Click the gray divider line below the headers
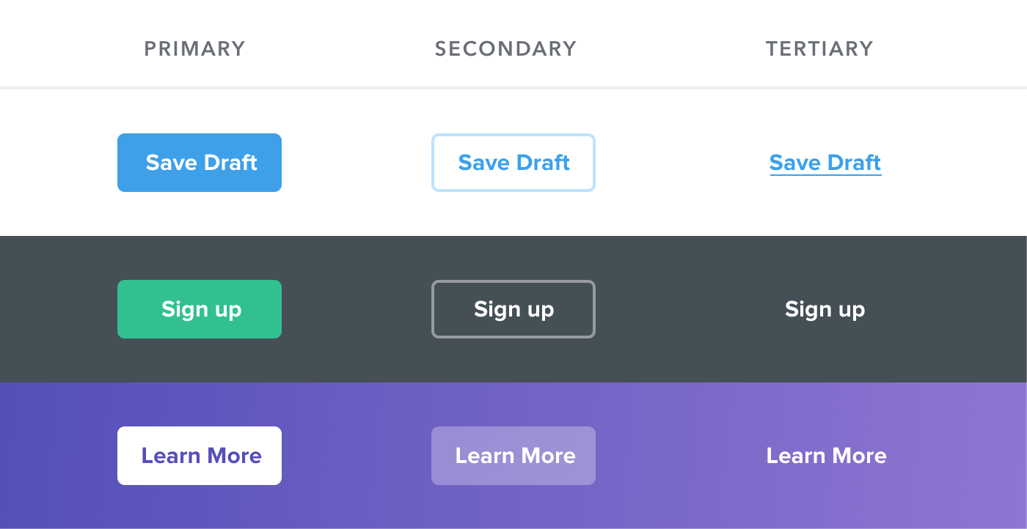The image size is (1027, 529). [513, 88]
